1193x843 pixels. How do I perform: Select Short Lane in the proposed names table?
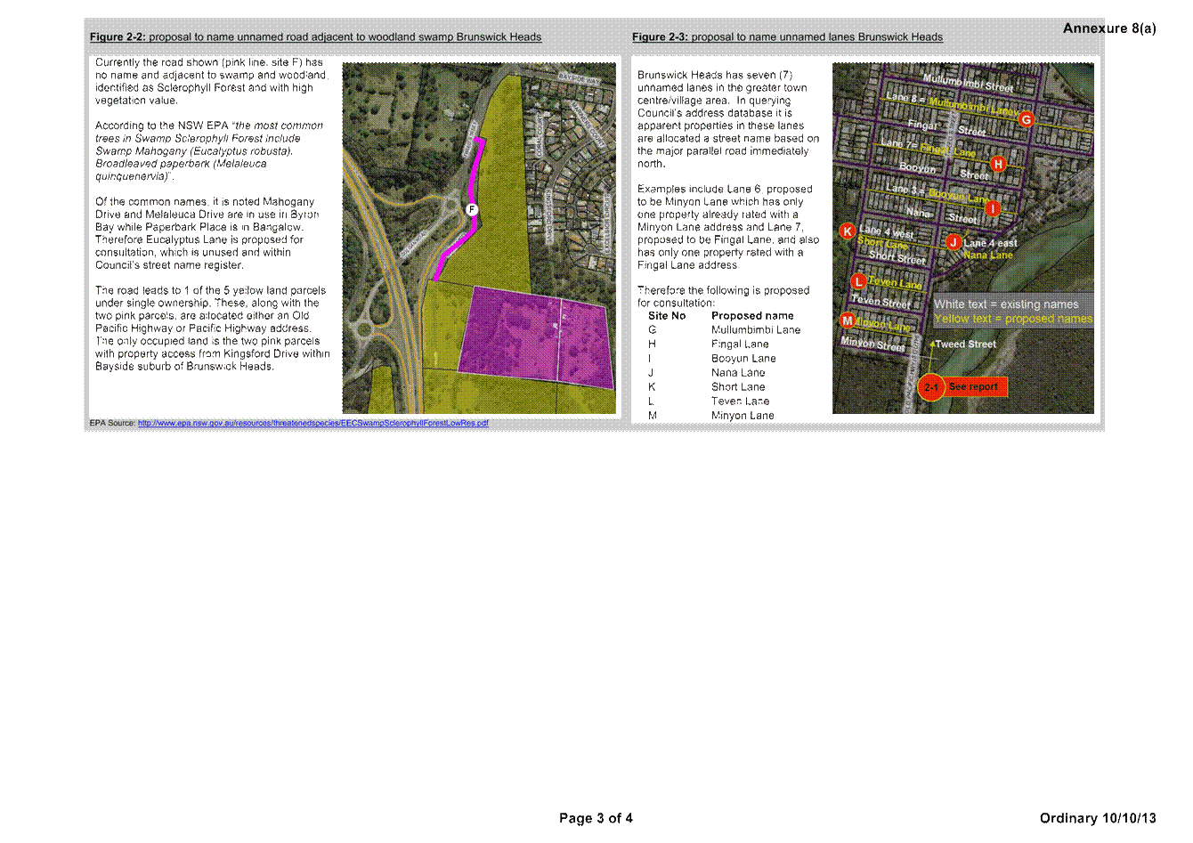pos(738,387)
